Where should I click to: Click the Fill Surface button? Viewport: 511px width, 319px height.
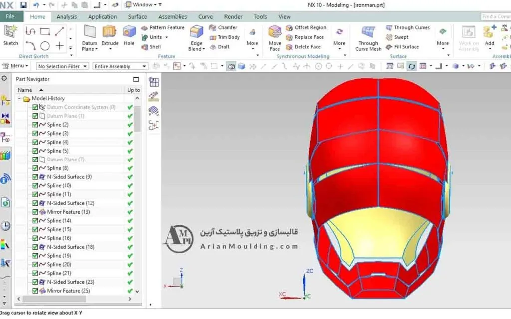402,47
